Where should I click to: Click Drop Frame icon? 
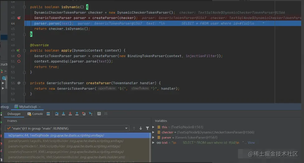[x=84, y=114]
